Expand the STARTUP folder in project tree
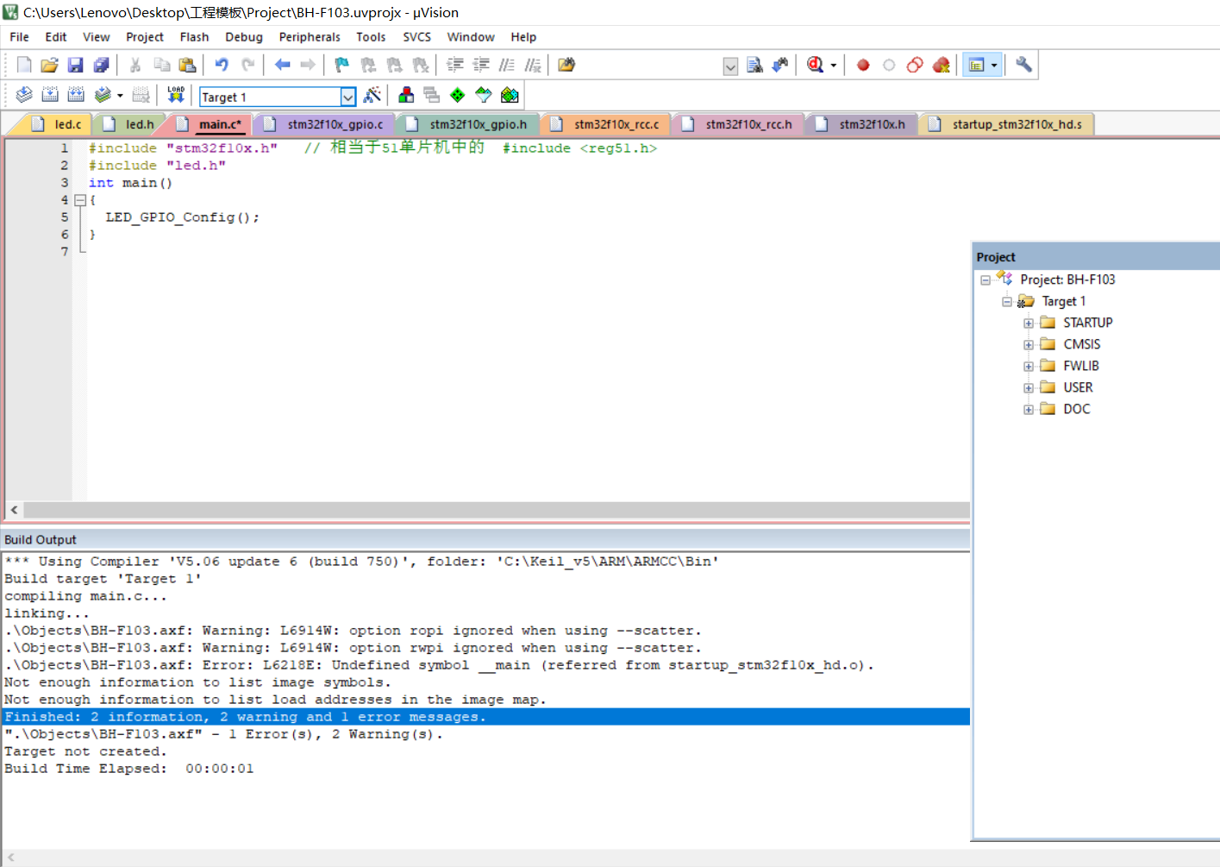This screenshot has width=1220, height=867. point(1028,324)
